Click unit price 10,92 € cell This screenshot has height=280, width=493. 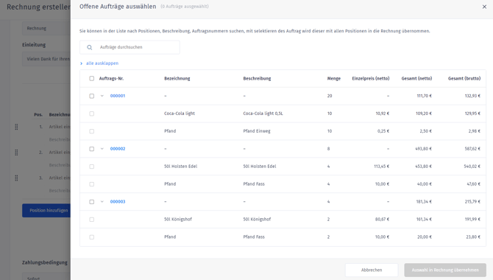[383, 113]
